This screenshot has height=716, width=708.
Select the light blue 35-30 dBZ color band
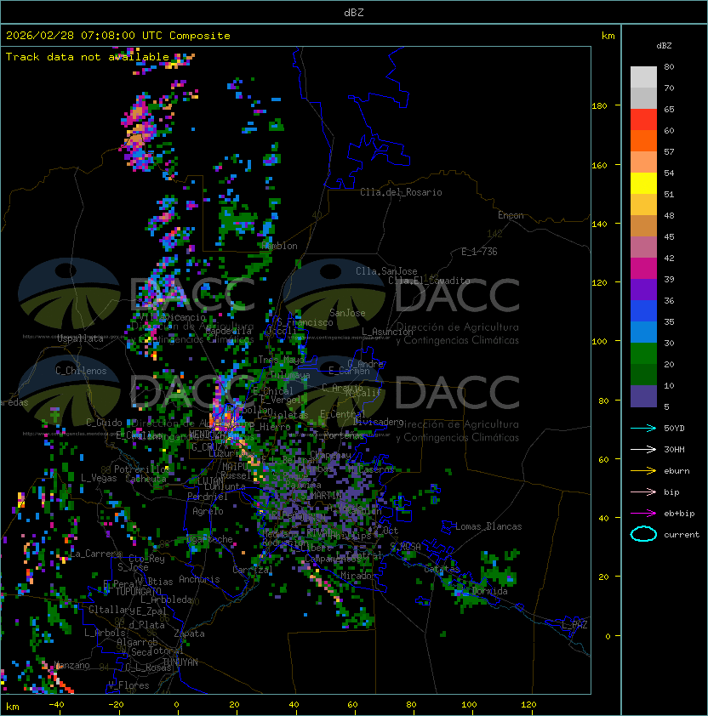[x=643, y=332]
